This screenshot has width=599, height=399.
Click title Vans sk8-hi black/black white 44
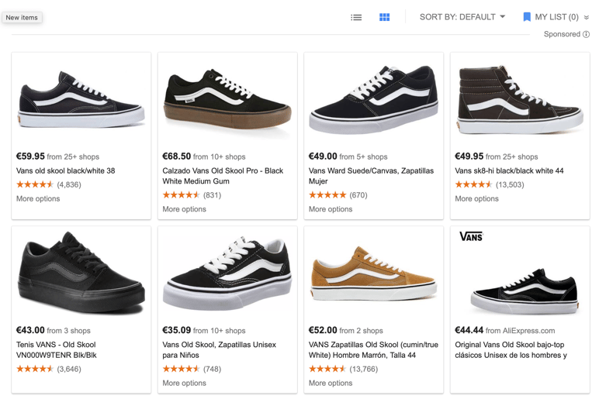pos(509,171)
